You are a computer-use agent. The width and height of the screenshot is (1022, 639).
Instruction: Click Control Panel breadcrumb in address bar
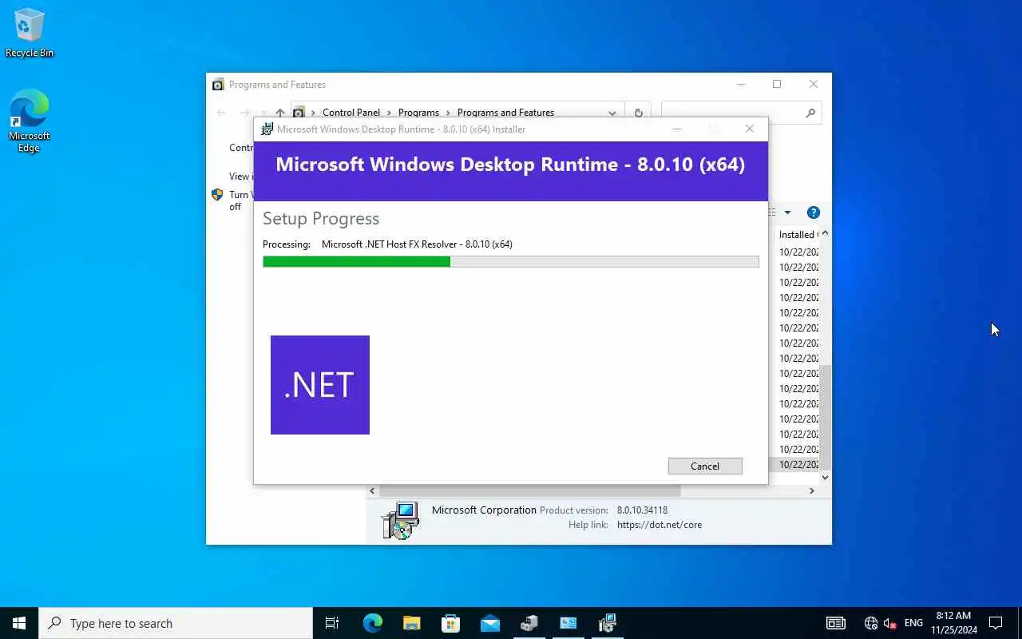click(351, 113)
